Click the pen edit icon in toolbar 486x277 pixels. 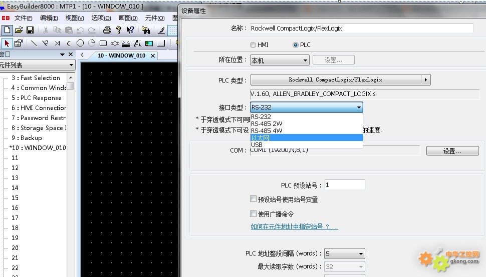[x=161, y=30]
